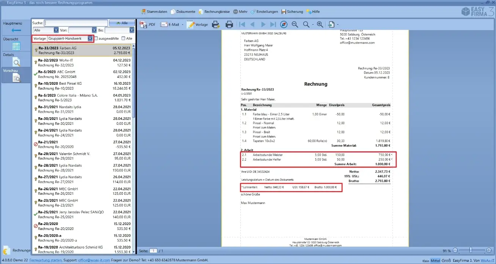
Task: Open the Einstellungen menu
Action: [x=264, y=12]
